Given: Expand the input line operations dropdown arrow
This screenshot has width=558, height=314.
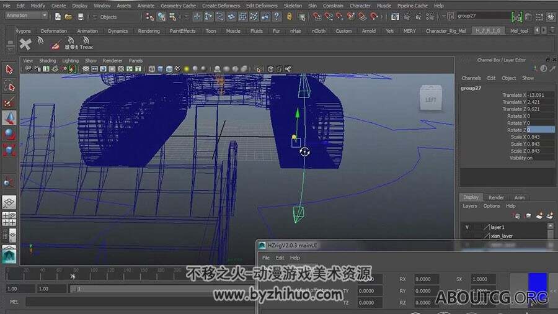Looking at the screenshot, I should 444,16.
